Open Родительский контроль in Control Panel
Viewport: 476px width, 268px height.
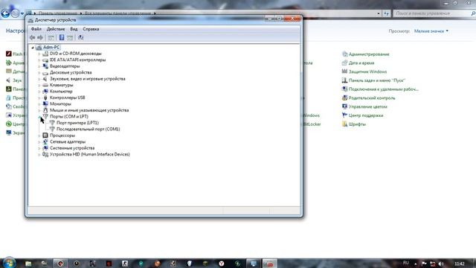coord(372,98)
